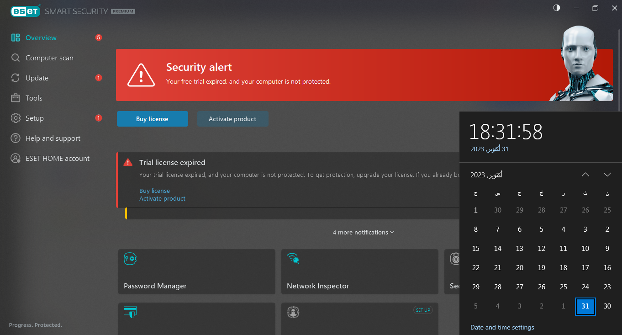Click the Trial license expired title
The image size is (622, 335).
pos(172,163)
